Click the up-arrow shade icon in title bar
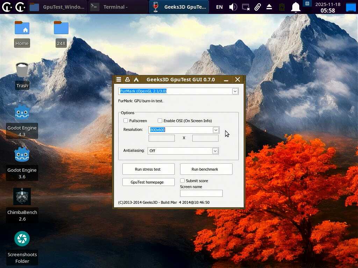The width and height of the screenshot is (358, 268). tap(136, 79)
